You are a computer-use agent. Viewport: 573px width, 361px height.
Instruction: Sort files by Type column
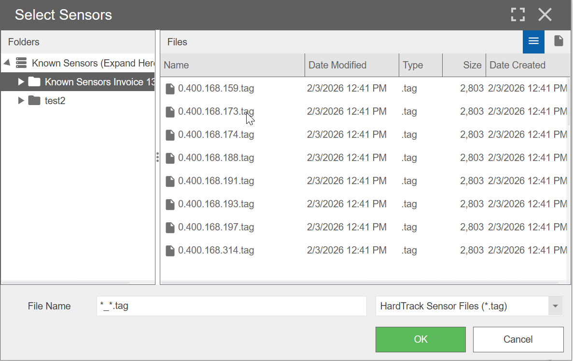coord(420,65)
